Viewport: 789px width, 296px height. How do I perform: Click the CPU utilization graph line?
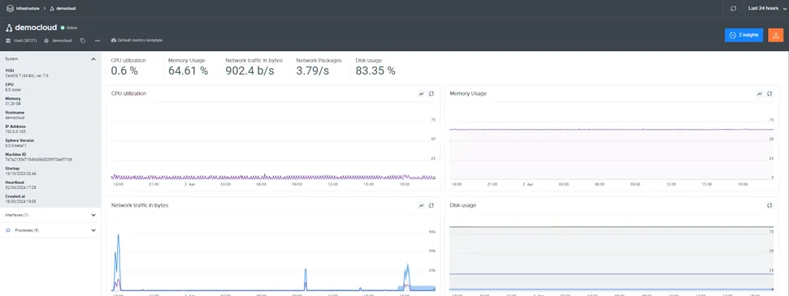point(273,177)
